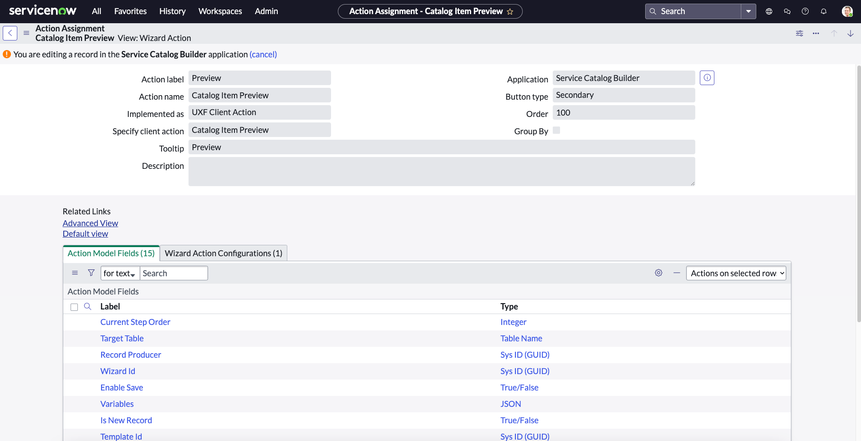Open the list controls hamburger menu

tap(75, 273)
